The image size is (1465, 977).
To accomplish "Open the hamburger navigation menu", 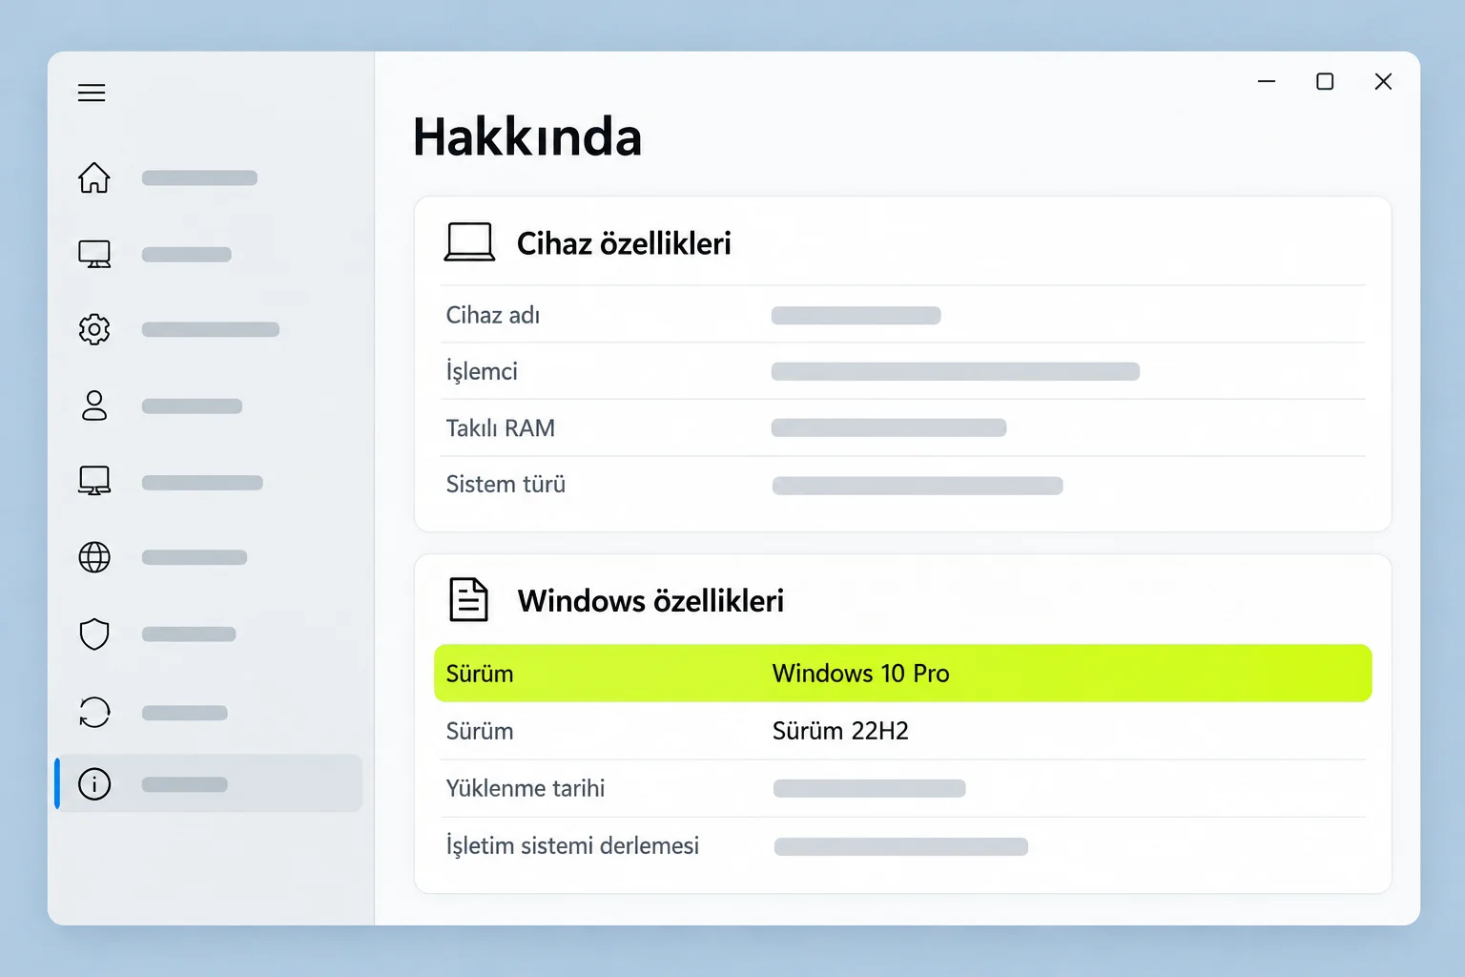I will point(92,93).
